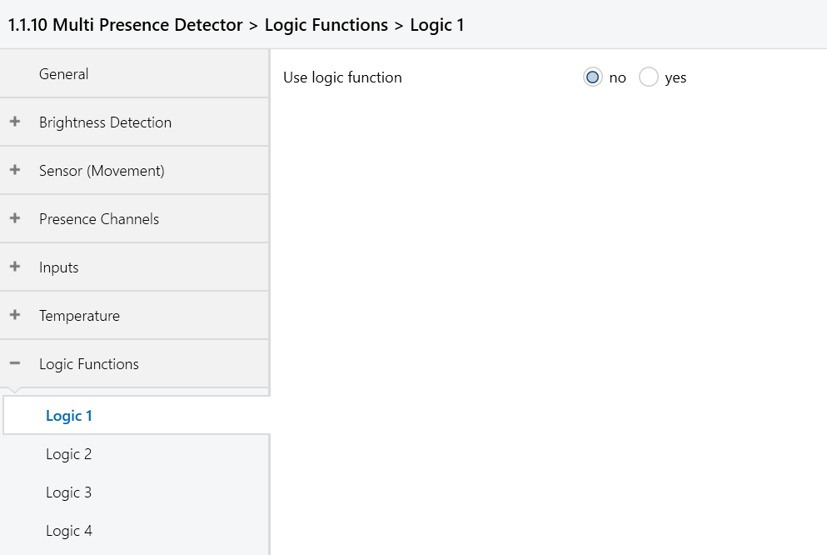Collapse Logic Functions with minus icon

coord(15,363)
